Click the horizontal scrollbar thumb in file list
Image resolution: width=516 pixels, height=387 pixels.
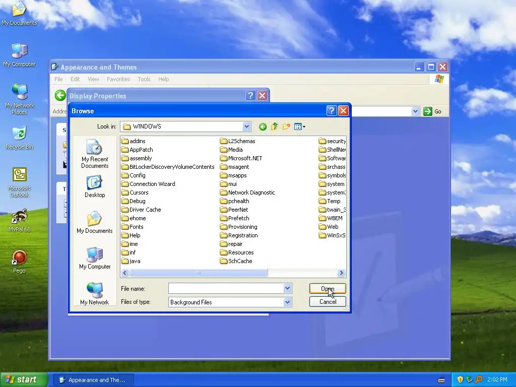[199, 273]
